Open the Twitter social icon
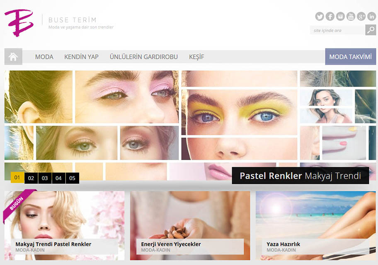The image size is (378, 265). (320, 17)
